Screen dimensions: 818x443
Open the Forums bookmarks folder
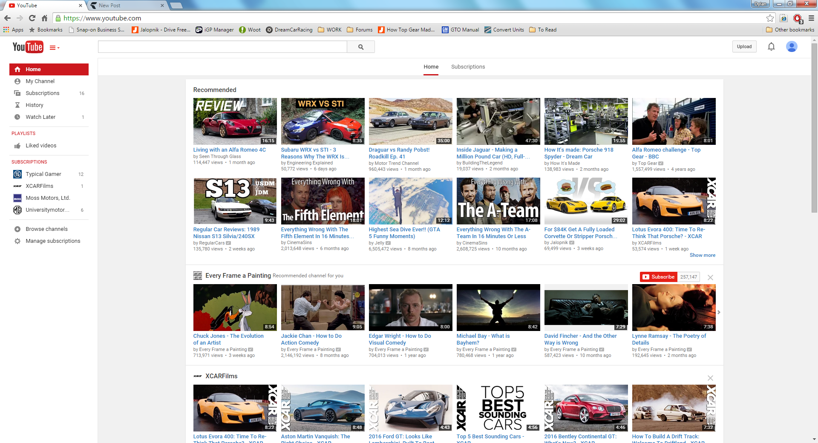coord(360,30)
